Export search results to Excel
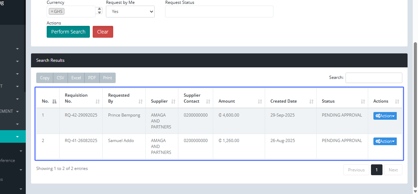The height and width of the screenshot is (194, 418). tap(76, 78)
